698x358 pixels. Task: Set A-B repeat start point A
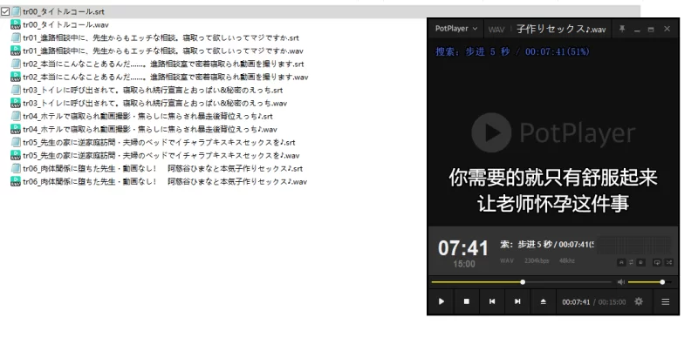pos(621,262)
